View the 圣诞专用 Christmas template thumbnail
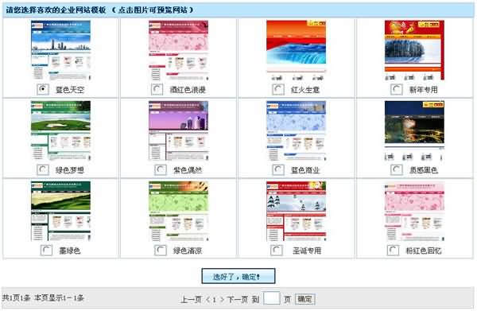 click(x=296, y=212)
